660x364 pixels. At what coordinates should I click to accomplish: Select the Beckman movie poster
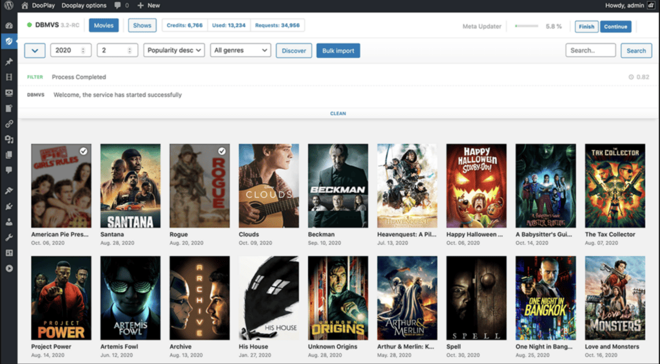pyautogui.click(x=338, y=186)
